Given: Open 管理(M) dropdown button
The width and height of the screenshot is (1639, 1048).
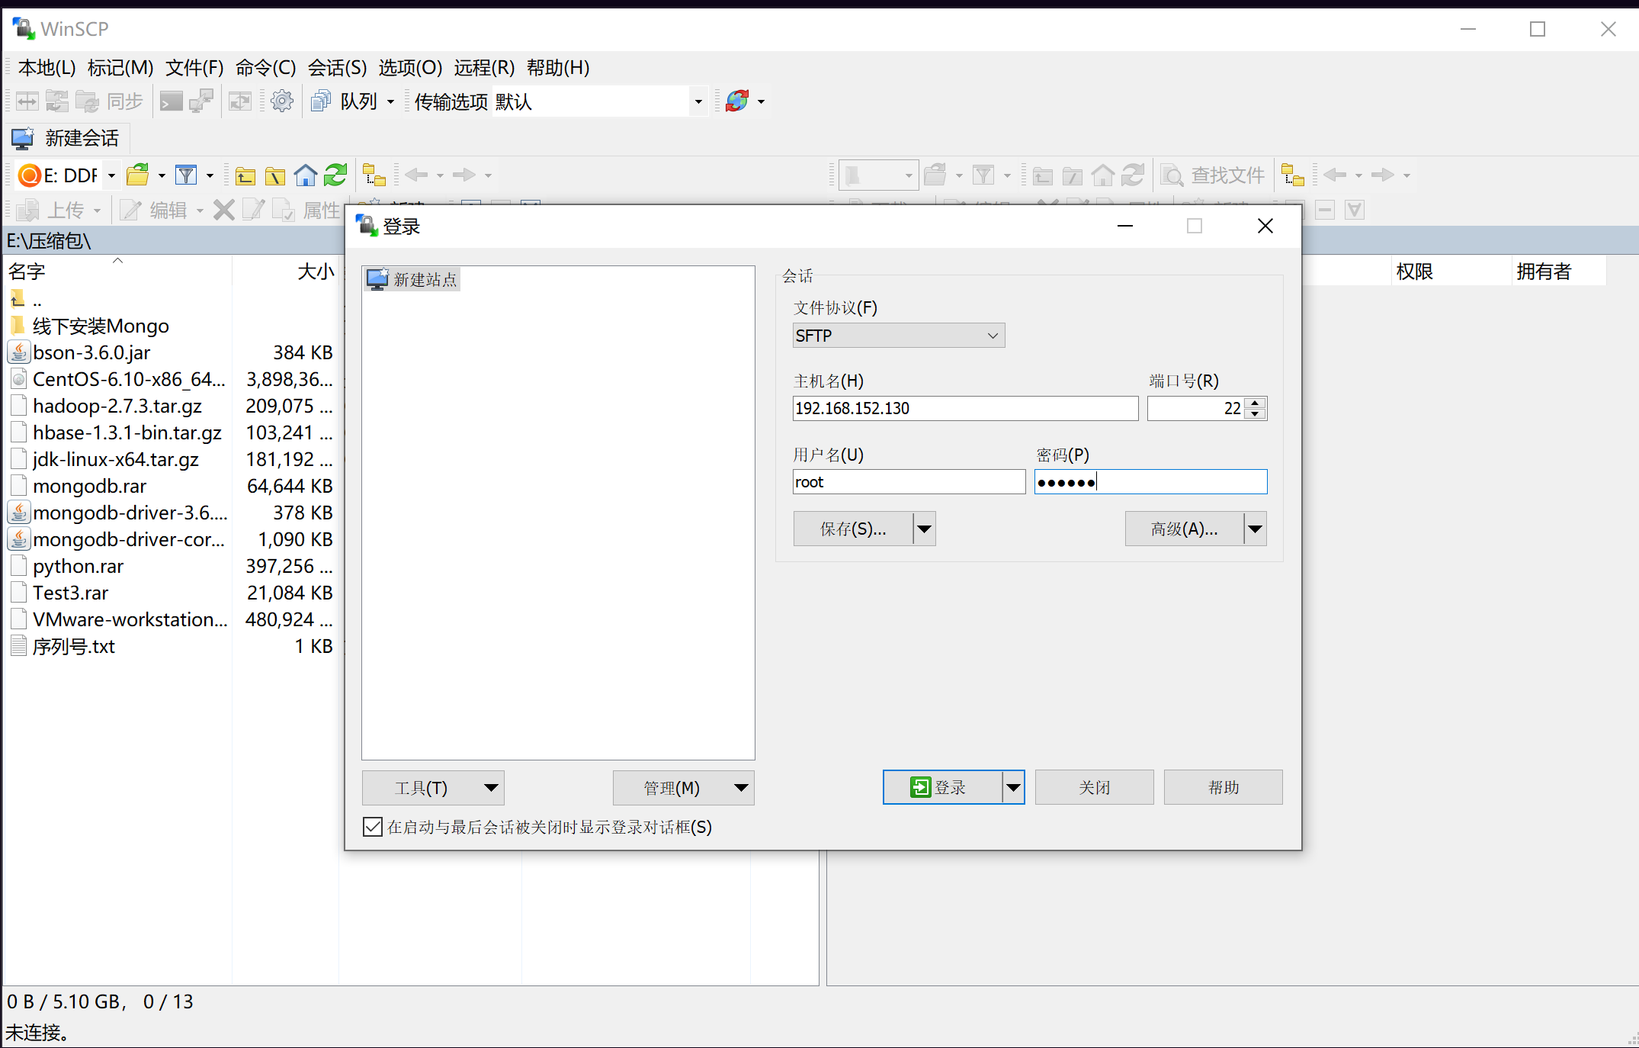Looking at the screenshot, I should click(684, 788).
